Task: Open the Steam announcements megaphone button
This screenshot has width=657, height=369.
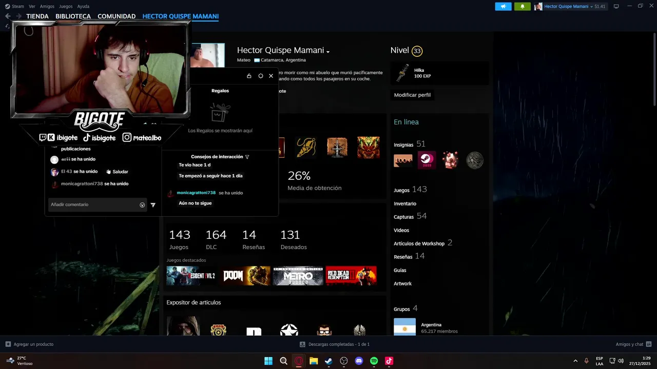Action: pyautogui.click(x=503, y=6)
